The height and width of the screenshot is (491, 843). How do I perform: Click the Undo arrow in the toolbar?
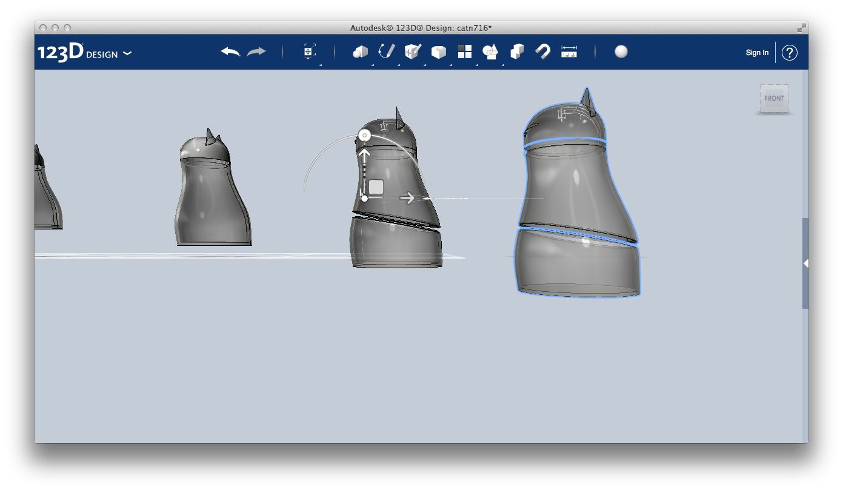[x=230, y=52]
